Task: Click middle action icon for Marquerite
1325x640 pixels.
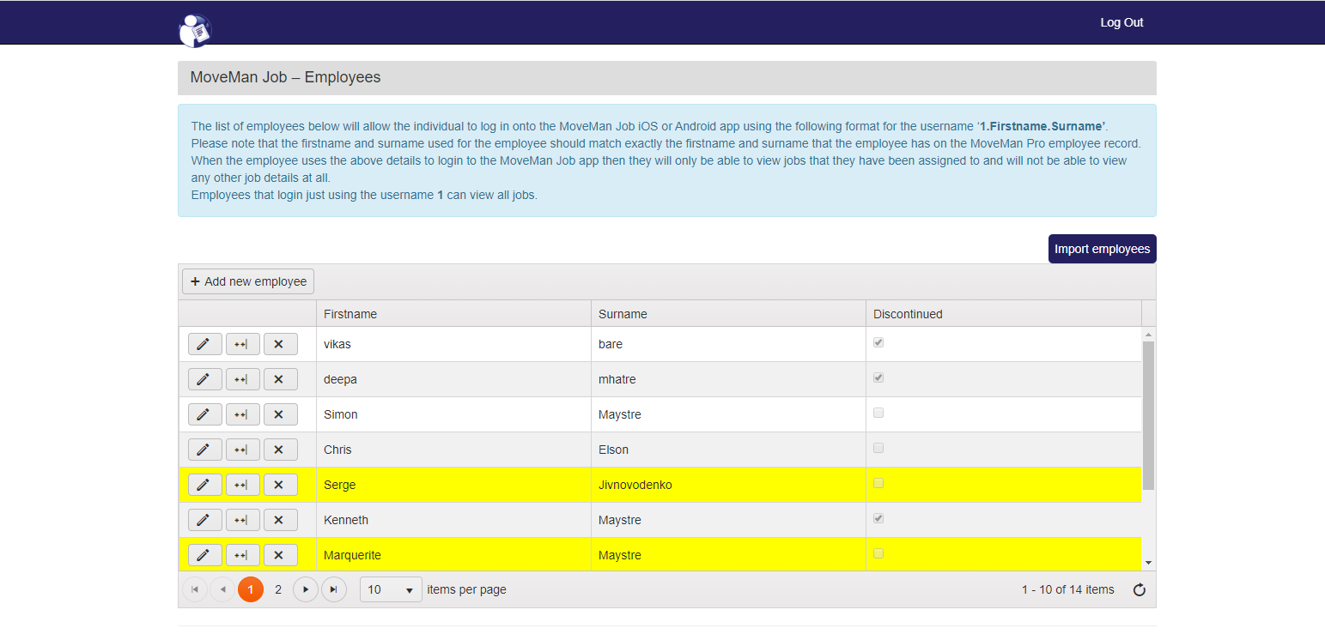Action: click(x=243, y=555)
